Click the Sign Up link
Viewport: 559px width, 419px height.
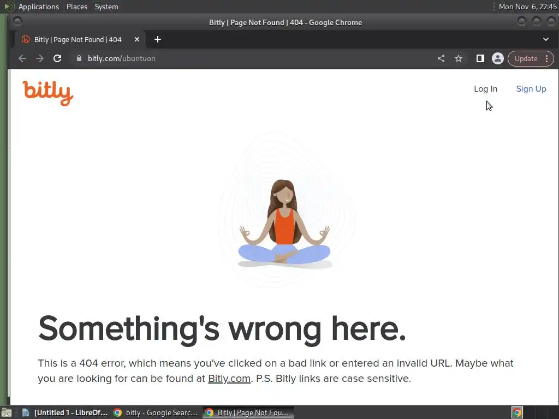pyautogui.click(x=531, y=89)
